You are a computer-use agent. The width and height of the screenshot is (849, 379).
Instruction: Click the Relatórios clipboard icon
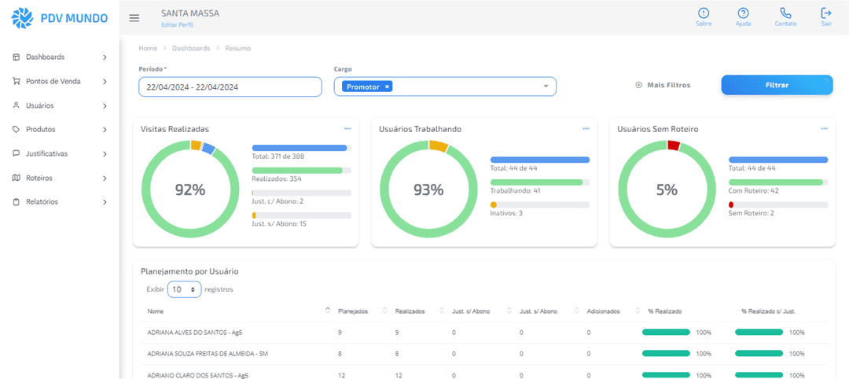16,201
